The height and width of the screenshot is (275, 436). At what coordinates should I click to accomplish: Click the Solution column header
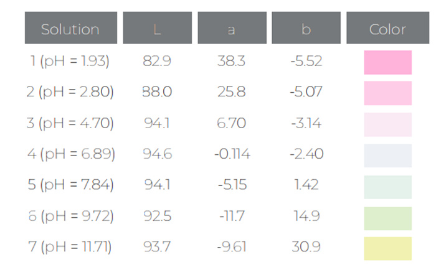[70, 29]
